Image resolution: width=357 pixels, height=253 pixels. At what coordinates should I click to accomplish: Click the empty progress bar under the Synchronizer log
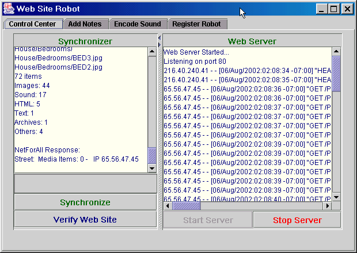(85, 183)
